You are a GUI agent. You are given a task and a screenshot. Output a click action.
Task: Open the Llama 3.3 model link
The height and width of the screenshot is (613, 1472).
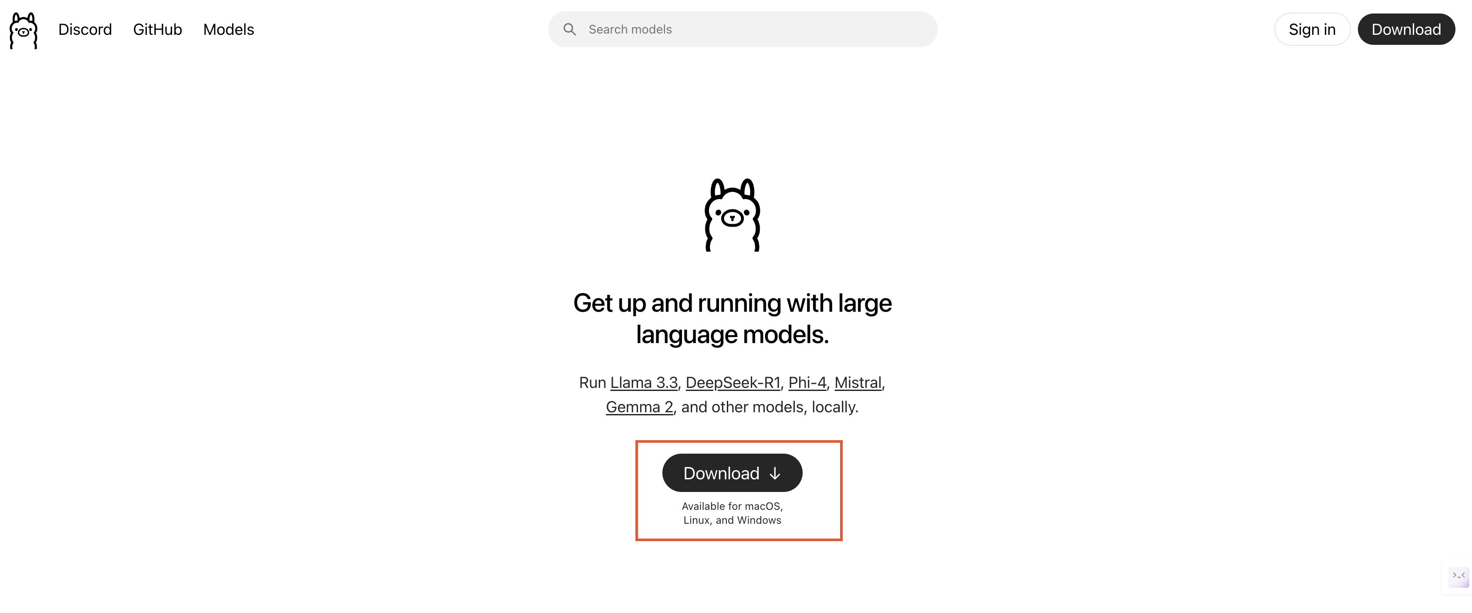[643, 382]
